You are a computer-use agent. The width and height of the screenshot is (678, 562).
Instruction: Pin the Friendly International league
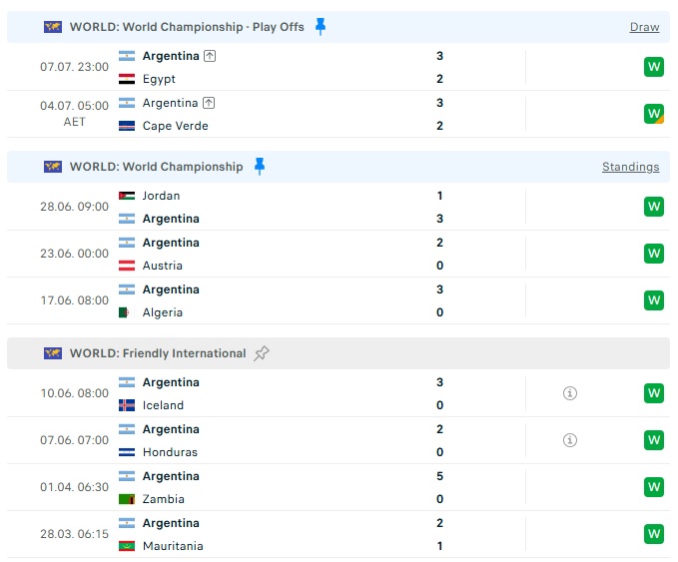[262, 353]
